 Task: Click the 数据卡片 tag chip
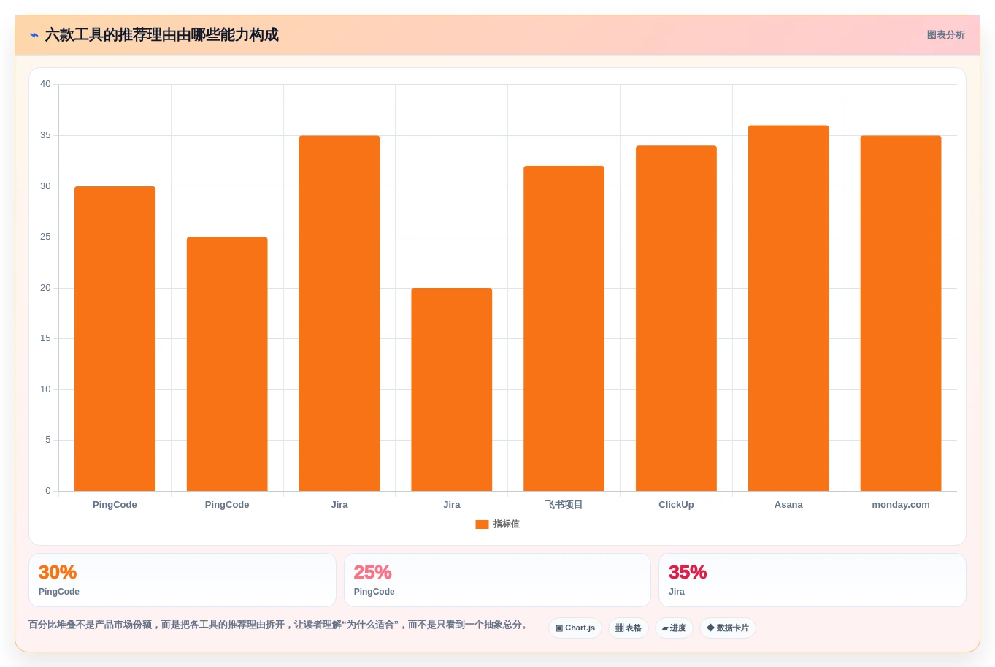click(x=728, y=628)
